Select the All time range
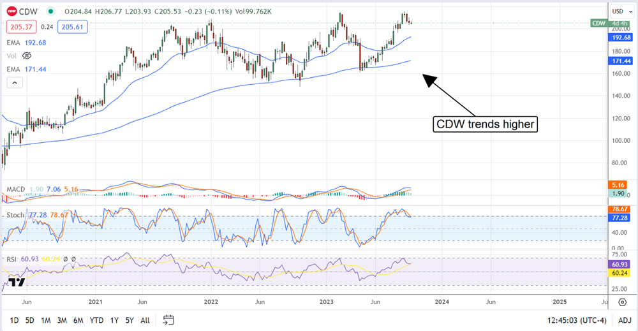Viewport: 638px width, 331px height. (x=145, y=320)
